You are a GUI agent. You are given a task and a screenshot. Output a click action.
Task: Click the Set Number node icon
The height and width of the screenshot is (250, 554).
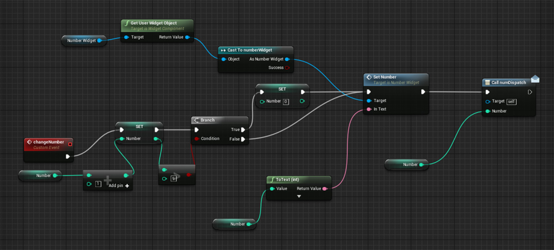pyautogui.click(x=369, y=77)
